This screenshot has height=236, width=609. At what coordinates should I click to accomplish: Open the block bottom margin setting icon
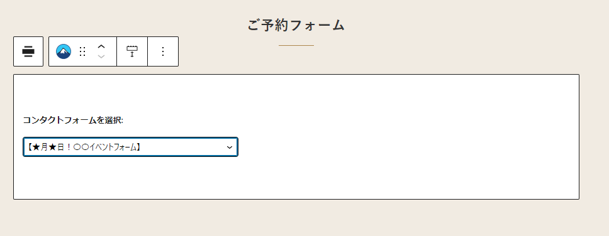click(x=132, y=51)
